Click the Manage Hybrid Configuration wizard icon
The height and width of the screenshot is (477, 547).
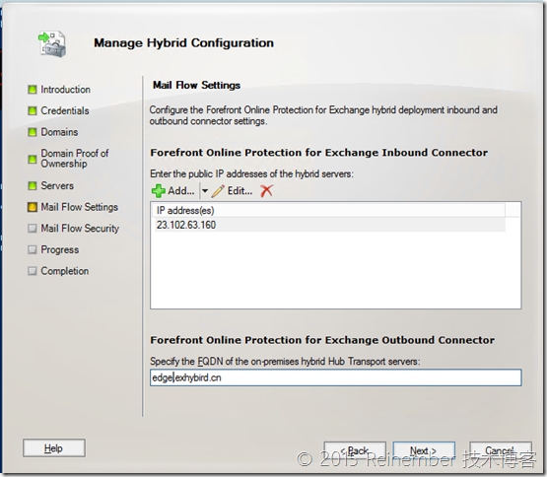click(52, 44)
